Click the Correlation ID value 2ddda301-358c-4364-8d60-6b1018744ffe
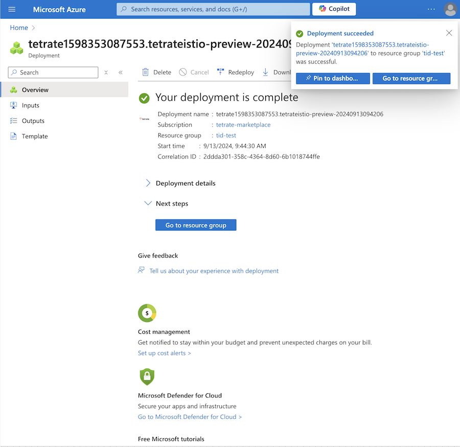Image resolution: width=460 pixels, height=447 pixels. coord(261,157)
